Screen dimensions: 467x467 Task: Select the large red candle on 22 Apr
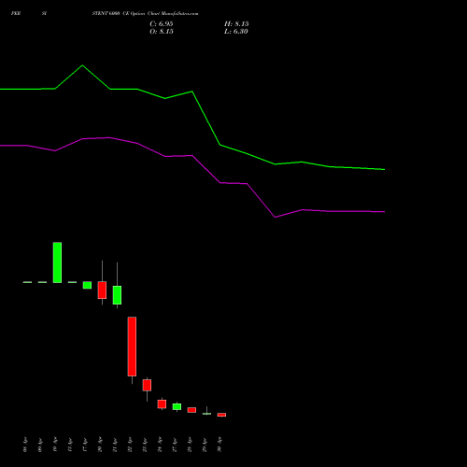pyautogui.click(x=132, y=347)
